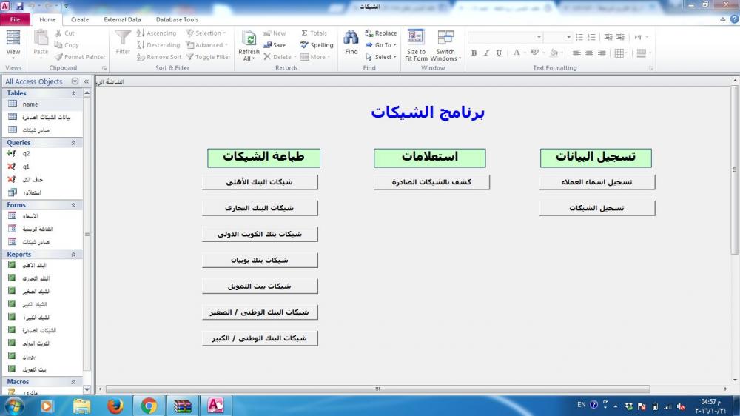Switch to the External Data tab
Viewport: 740px width, 416px height.
(122, 19)
